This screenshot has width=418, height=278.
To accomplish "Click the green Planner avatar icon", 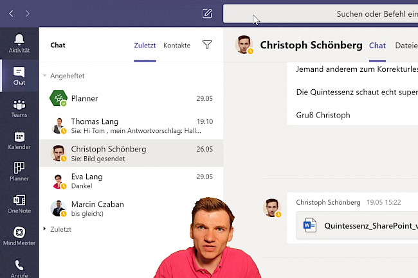I will [59, 98].
